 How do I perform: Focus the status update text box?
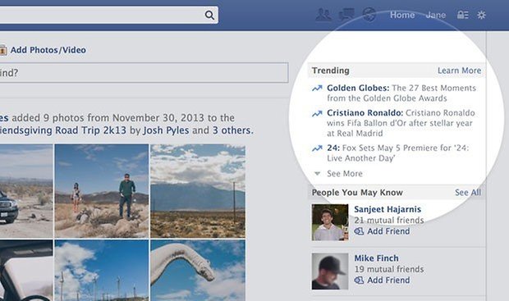pos(144,73)
